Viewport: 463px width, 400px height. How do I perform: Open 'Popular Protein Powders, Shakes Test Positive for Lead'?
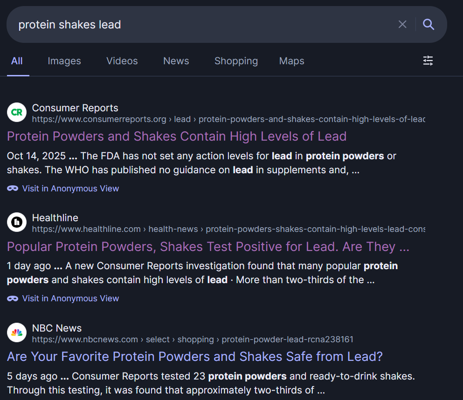pos(208,247)
